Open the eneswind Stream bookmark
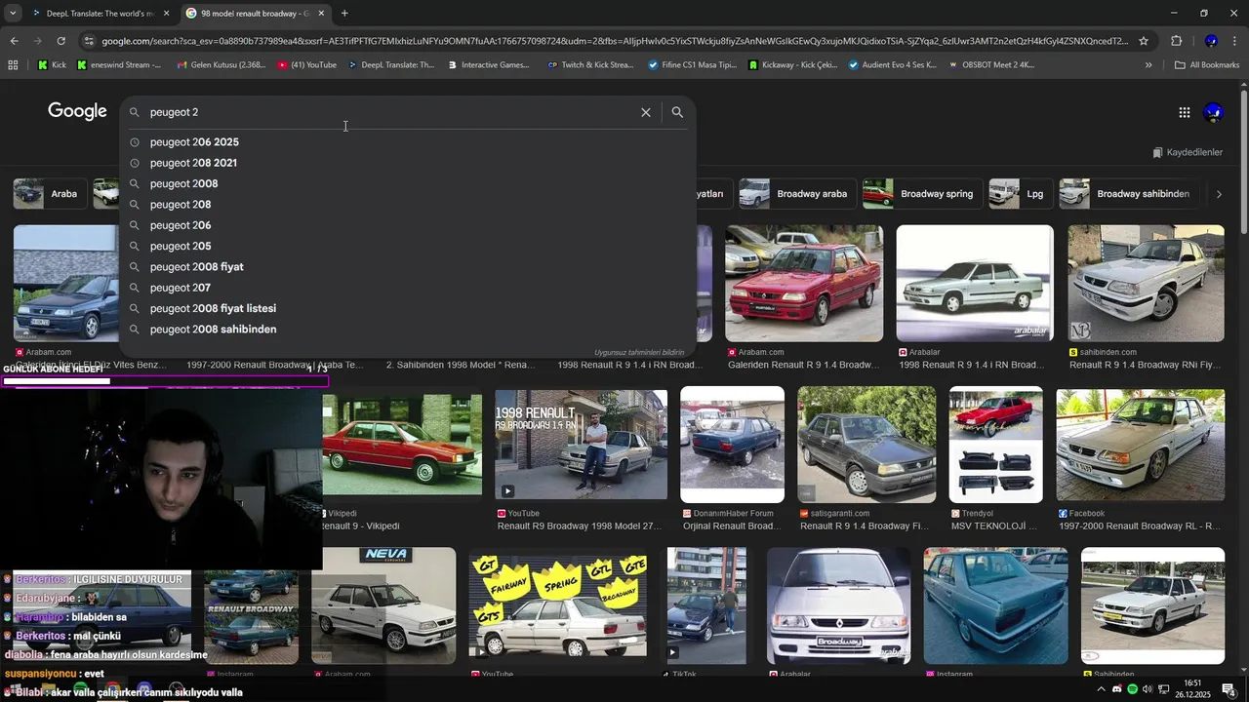 tap(118, 65)
